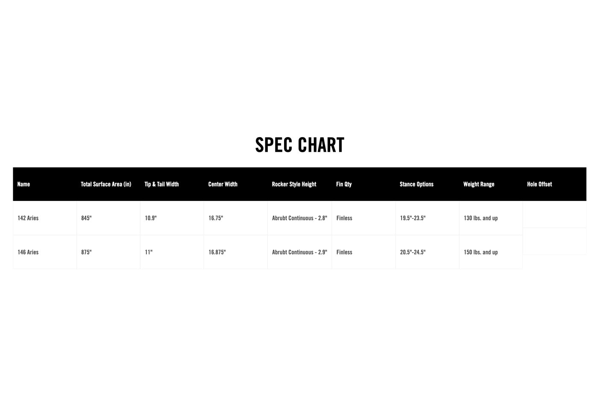598x406 pixels.
Task: Select the 146 Aries row name
Action: click(28, 252)
